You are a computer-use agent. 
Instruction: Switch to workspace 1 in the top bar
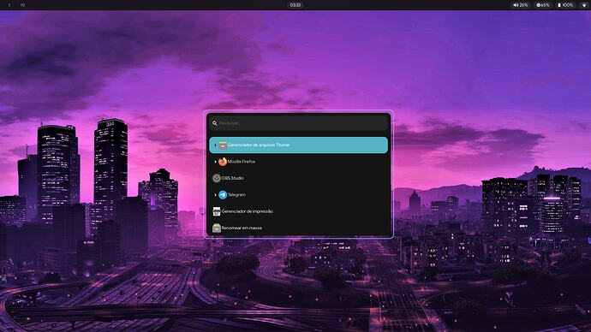click(x=9, y=5)
